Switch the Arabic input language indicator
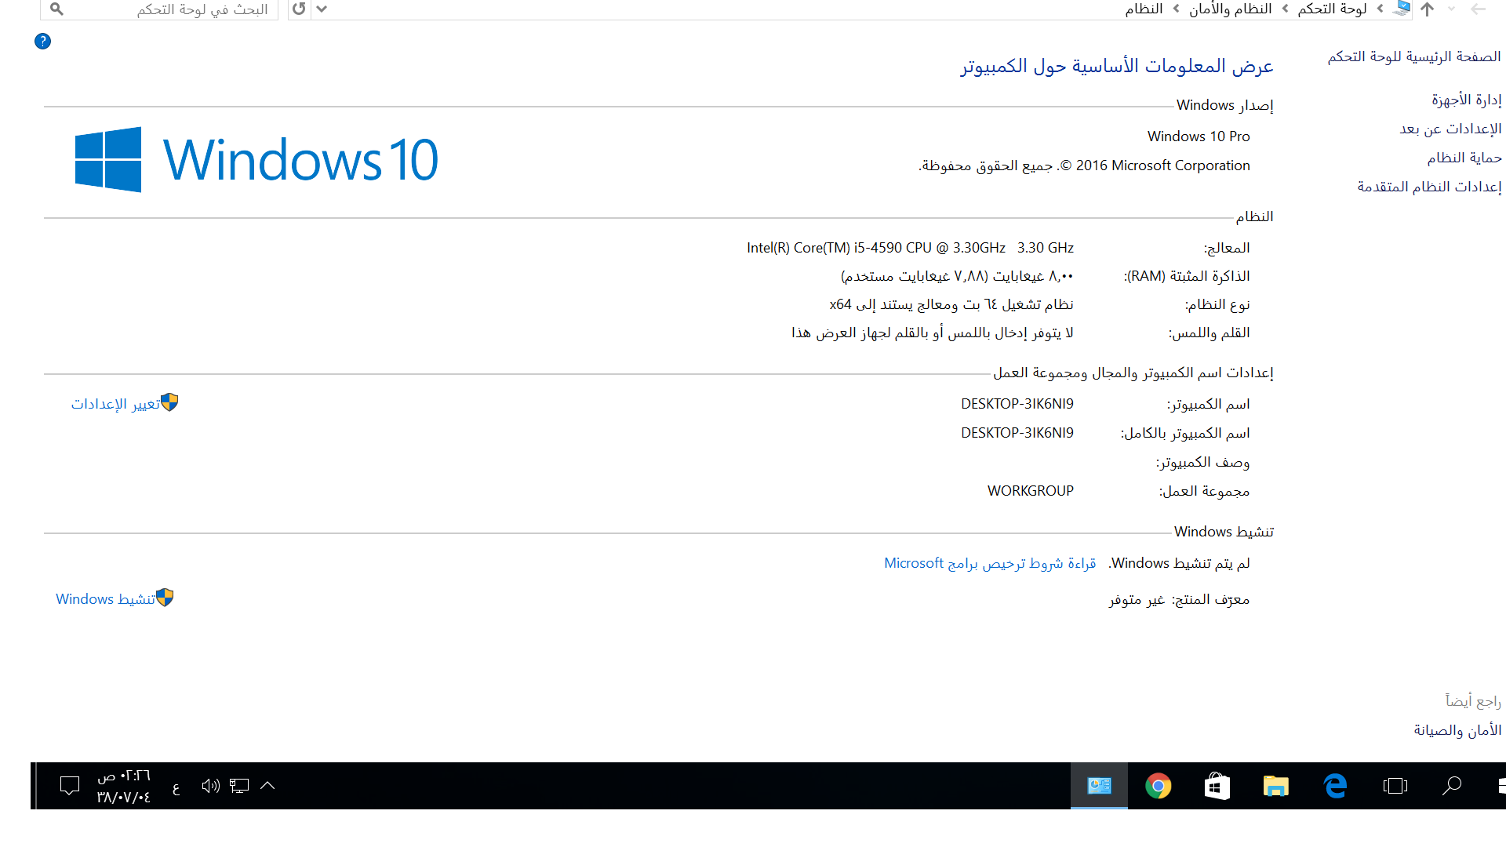1506x847 pixels. pos(176,787)
